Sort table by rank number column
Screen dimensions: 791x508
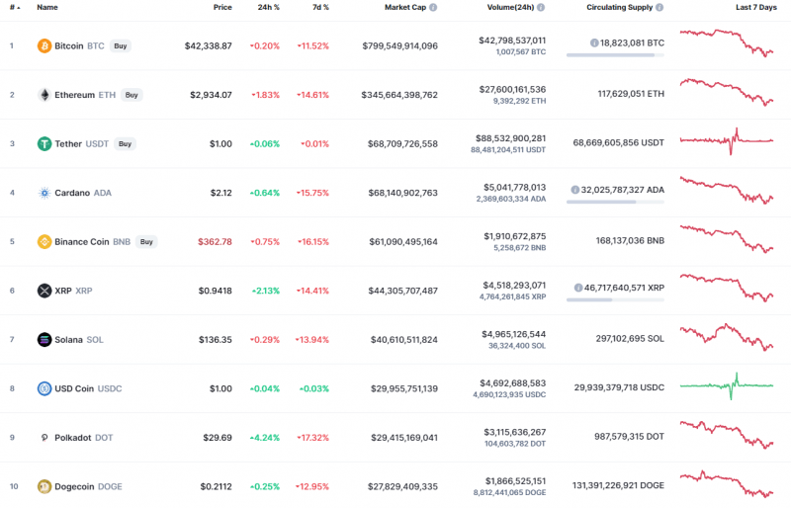(x=13, y=7)
